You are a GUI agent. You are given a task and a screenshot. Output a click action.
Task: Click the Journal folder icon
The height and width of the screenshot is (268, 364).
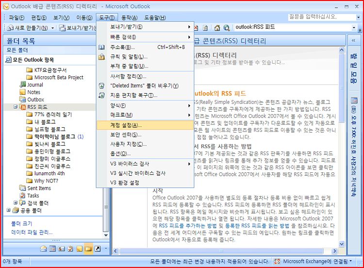(23, 84)
